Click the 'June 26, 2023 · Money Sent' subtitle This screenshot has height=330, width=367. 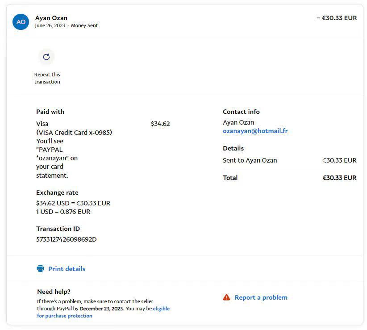(66, 26)
